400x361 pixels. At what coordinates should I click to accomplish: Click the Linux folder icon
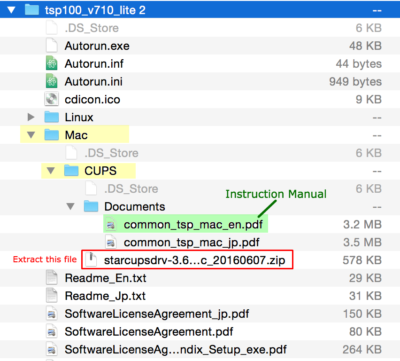(52, 117)
